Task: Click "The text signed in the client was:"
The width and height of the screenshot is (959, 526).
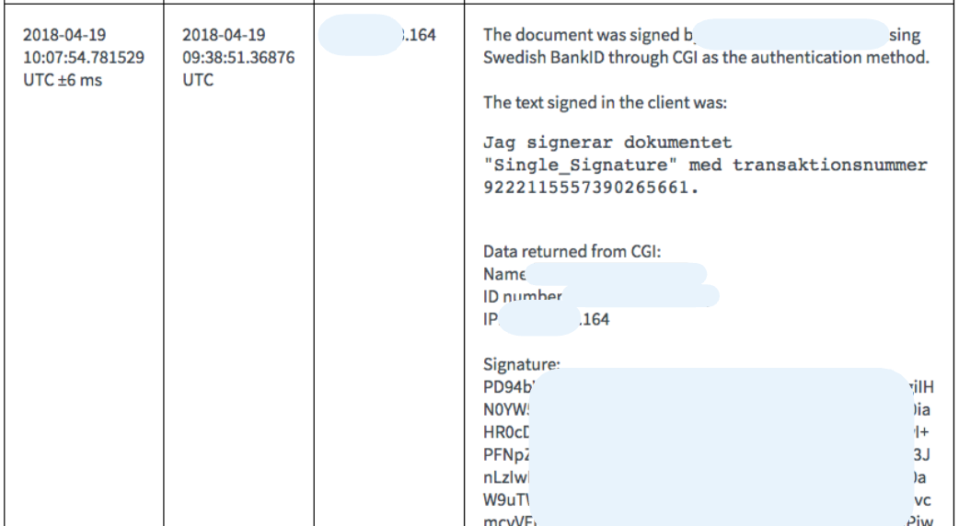Action: click(605, 102)
